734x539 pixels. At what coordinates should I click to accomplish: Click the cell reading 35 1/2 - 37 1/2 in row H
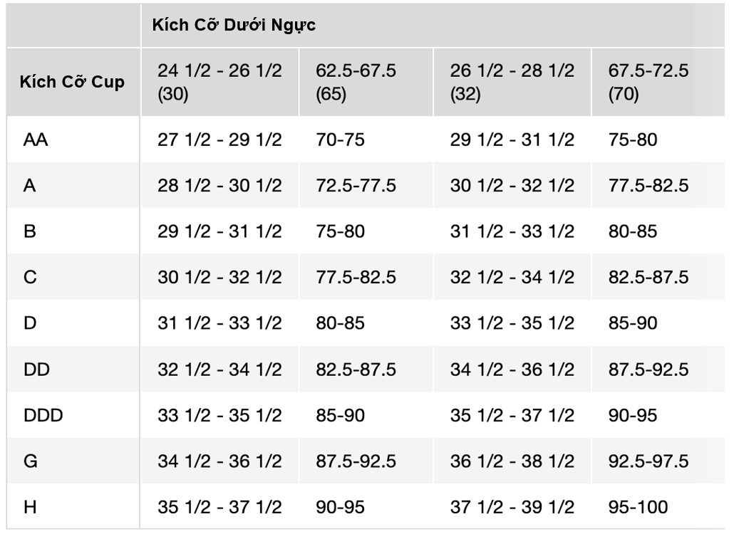219,507
